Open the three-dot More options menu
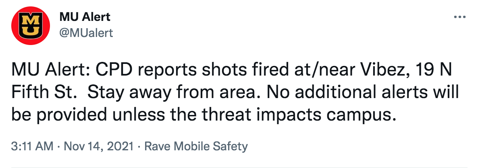Viewport: 478px width, 168px height. (460, 17)
